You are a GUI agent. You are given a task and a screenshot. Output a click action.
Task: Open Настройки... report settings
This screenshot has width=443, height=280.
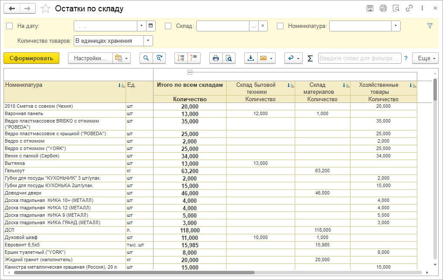click(x=90, y=58)
